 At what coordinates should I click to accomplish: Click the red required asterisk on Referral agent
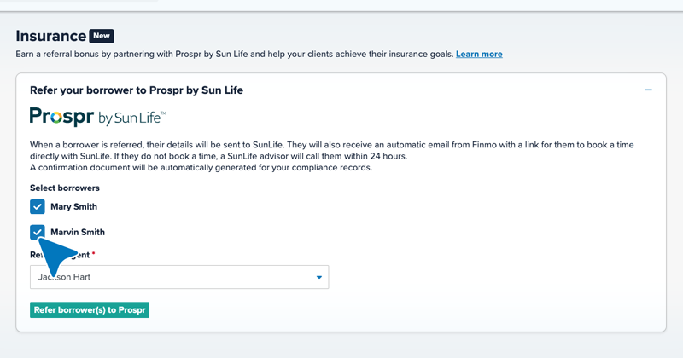(x=93, y=253)
